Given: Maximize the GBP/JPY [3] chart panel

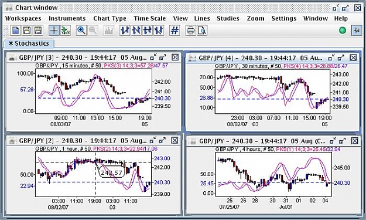Looking at the screenshot, I should tap(162, 57).
